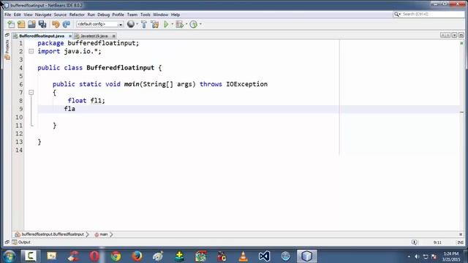Click line number 14 in gutter
This screenshot has height=263, width=468.
click(19, 150)
